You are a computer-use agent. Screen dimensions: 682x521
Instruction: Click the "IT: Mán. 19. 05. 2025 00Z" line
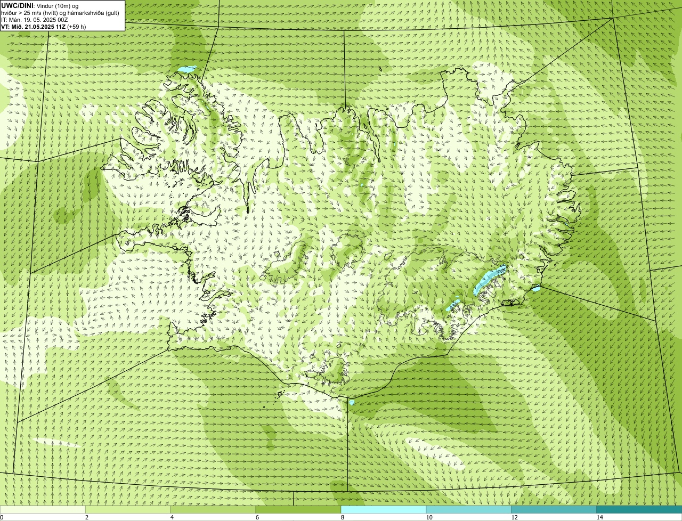click(34, 19)
